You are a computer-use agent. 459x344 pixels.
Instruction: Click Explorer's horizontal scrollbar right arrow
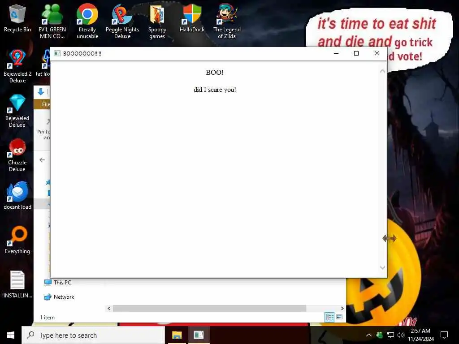click(342, 308)
